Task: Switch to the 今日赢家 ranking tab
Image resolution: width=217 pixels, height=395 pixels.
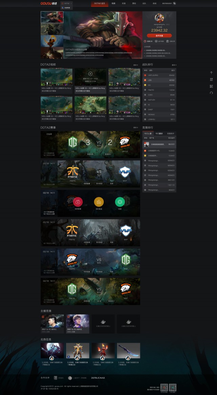Action: [x=159, y=134]
